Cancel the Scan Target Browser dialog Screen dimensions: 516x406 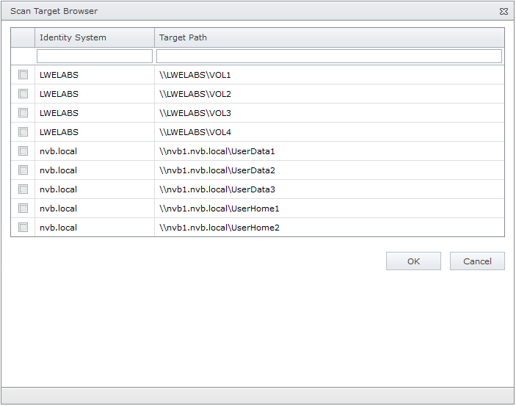[477, 261]
